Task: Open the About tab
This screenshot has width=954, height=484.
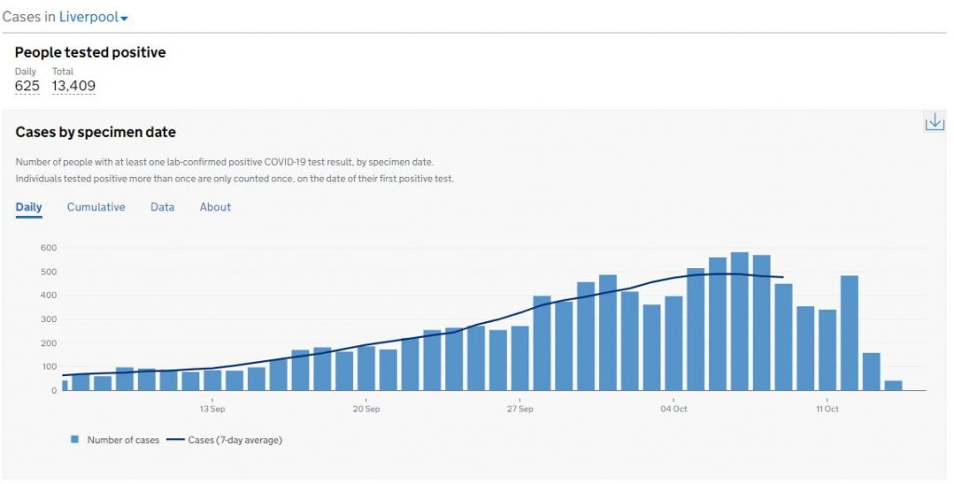Action: click(x=215, y=207)
